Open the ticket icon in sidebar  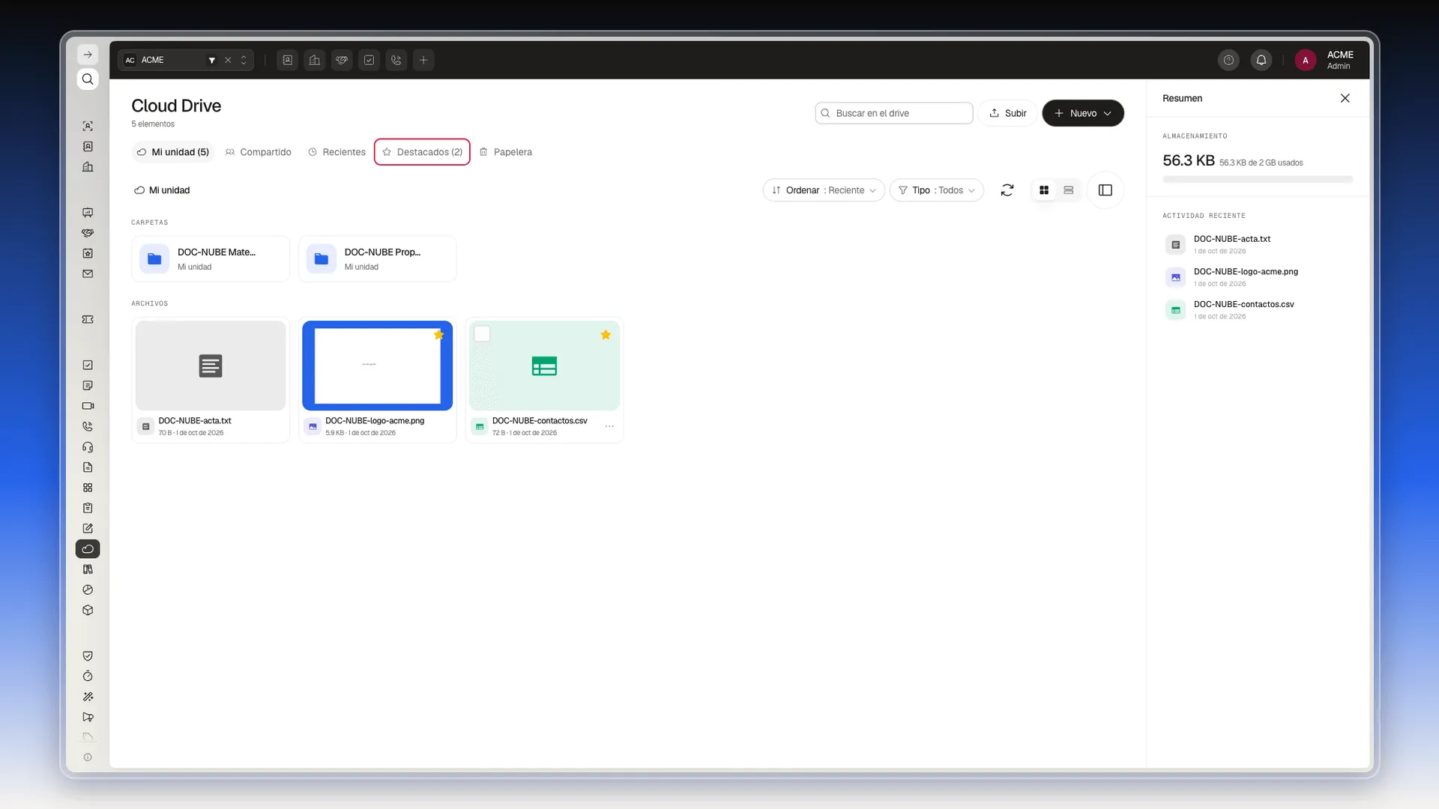88,320
